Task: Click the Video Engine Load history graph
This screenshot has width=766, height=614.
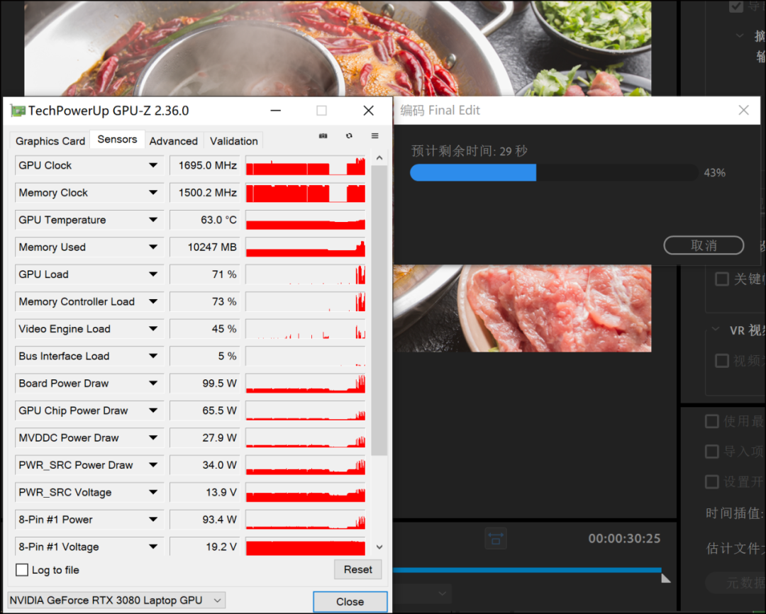Action: tap(305, 329)
